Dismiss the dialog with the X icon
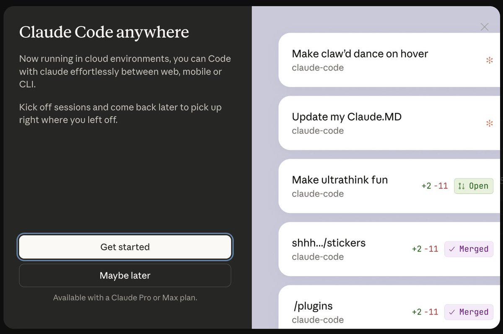503x334 pixels. 485,27
